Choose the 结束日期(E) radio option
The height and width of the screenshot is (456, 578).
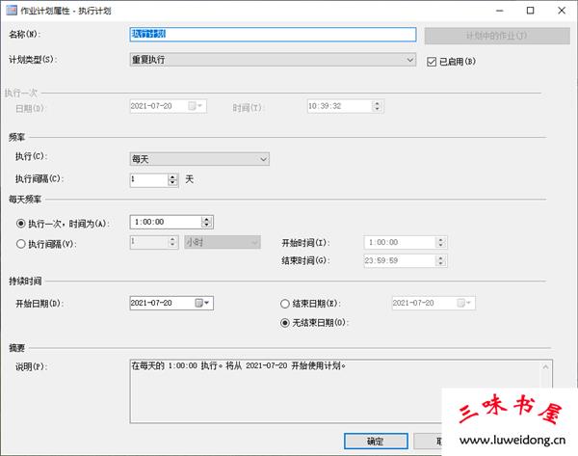[x=284, y=303]
